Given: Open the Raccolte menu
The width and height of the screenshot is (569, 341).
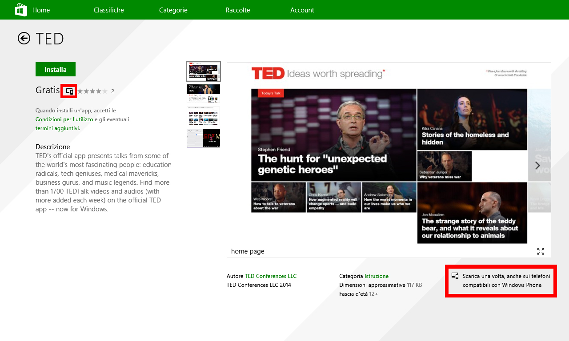Looking at the screenshot, I should click(x=237, y=10).
